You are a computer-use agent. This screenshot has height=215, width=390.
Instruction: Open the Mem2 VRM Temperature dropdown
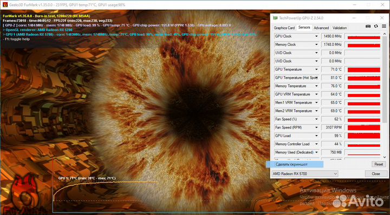(x=316, y=111)
